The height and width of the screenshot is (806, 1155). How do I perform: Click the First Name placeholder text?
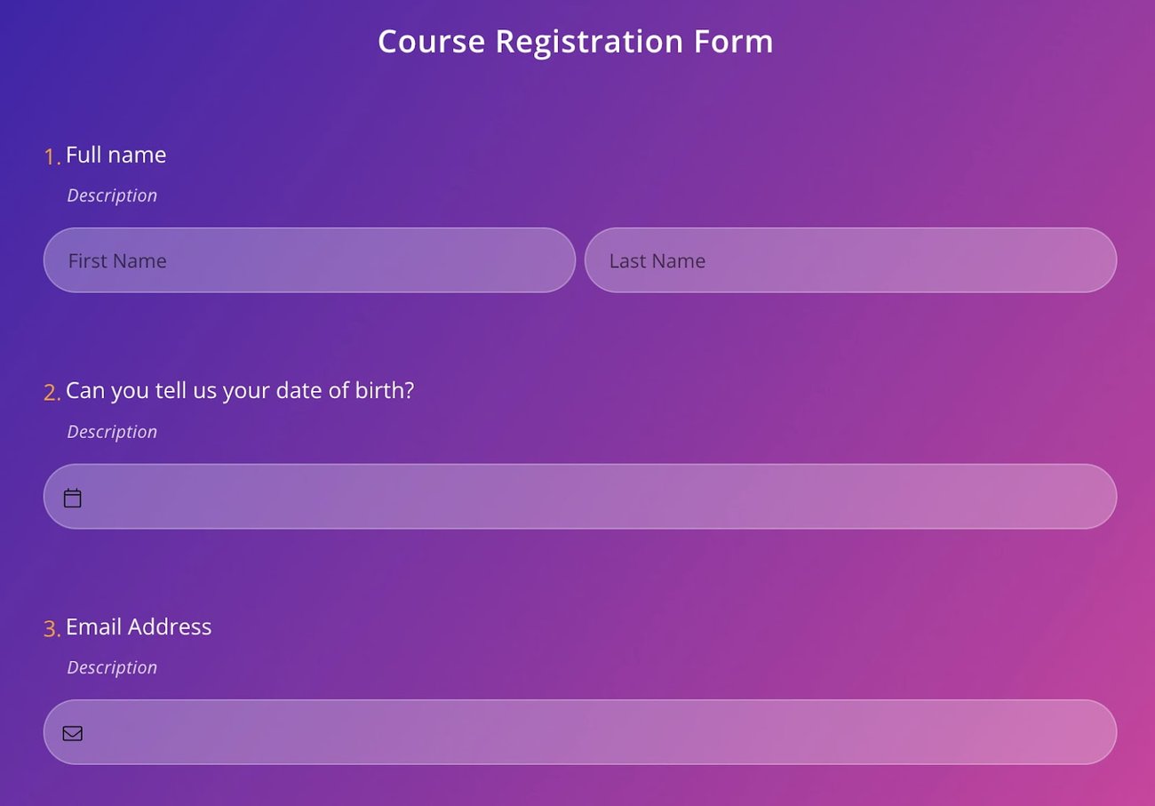(x=117, y=259)
